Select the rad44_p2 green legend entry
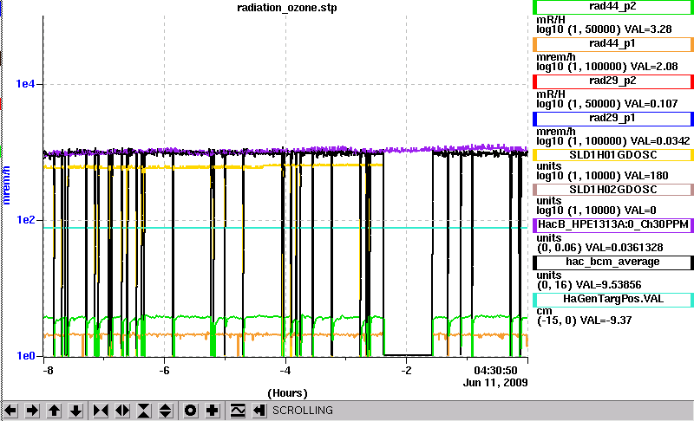694x421 pixels. 613,7
